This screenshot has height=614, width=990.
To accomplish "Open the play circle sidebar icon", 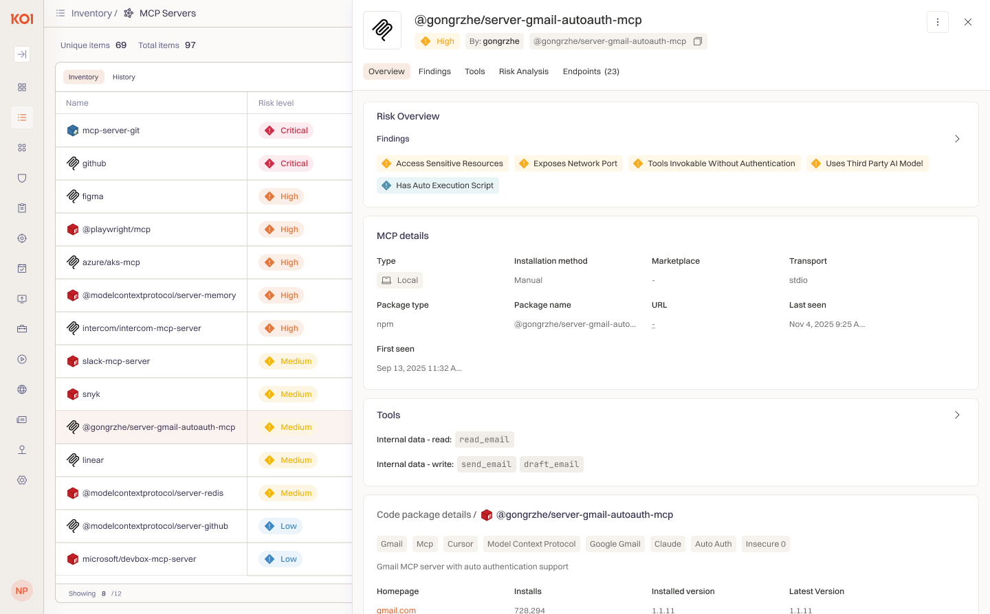I will [x=22, y=359].
